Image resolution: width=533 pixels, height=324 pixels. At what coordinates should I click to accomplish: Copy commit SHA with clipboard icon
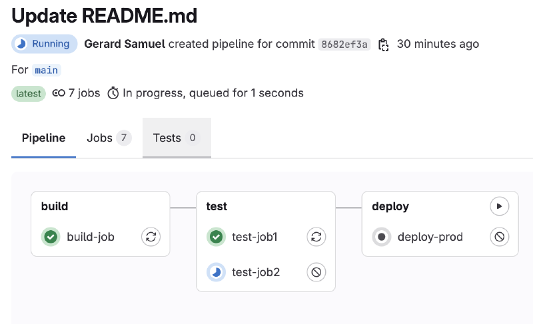384,45
